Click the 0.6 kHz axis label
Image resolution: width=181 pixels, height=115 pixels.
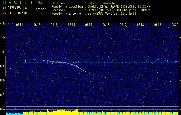coord(3,109)
